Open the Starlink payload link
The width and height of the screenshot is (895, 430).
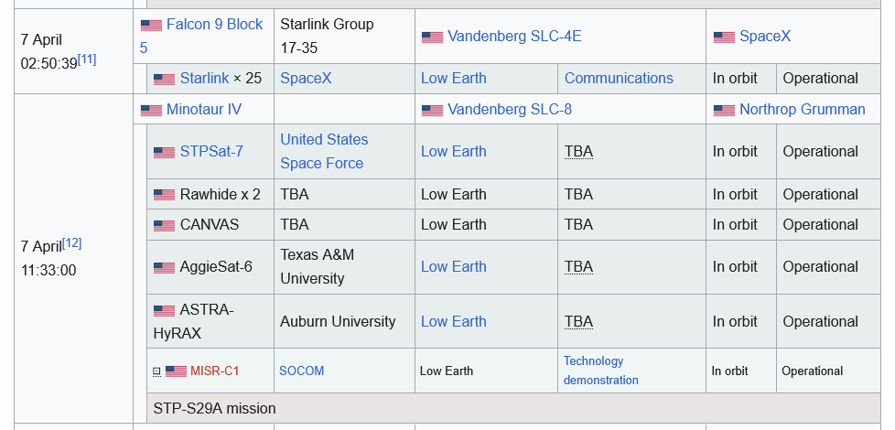204,79
